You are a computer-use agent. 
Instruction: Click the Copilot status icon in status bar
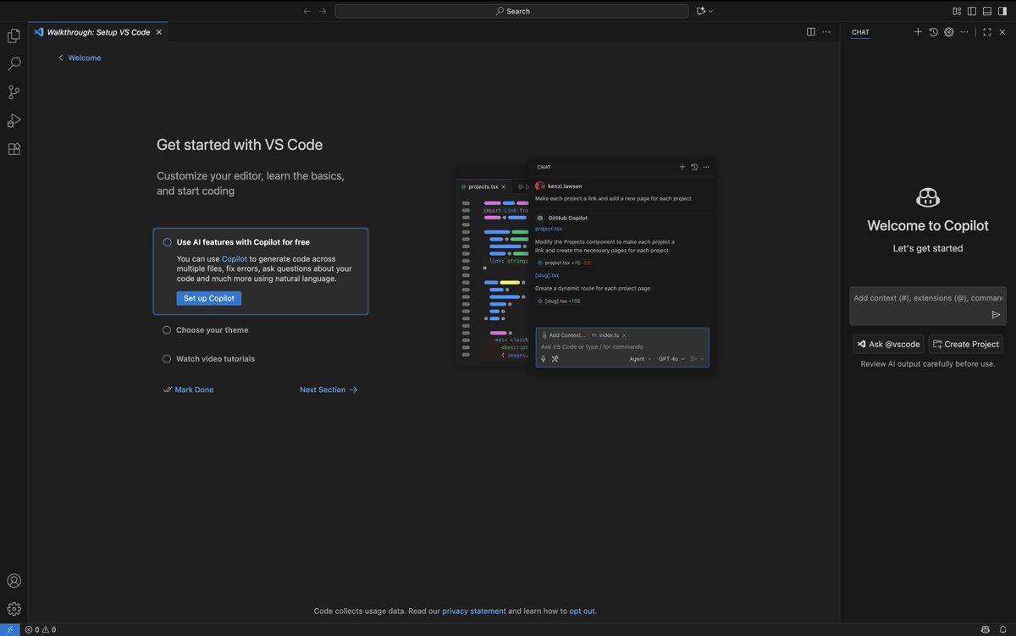click(x=986, y=629)
